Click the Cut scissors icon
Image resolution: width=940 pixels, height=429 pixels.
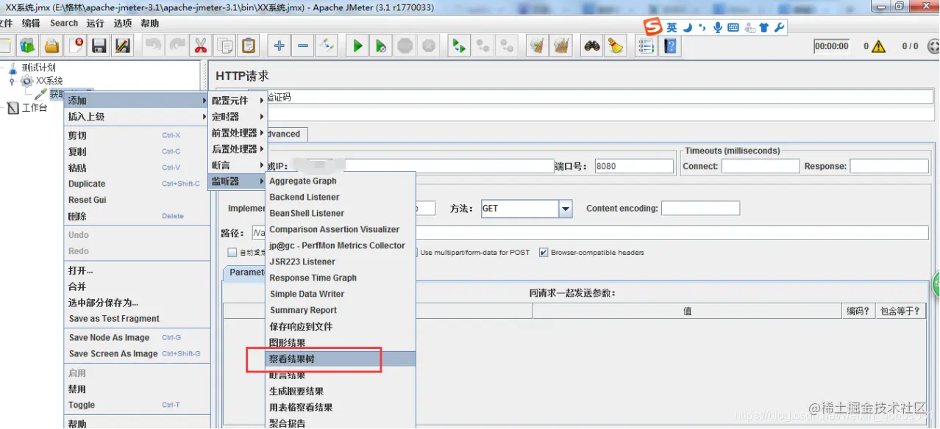200,46
